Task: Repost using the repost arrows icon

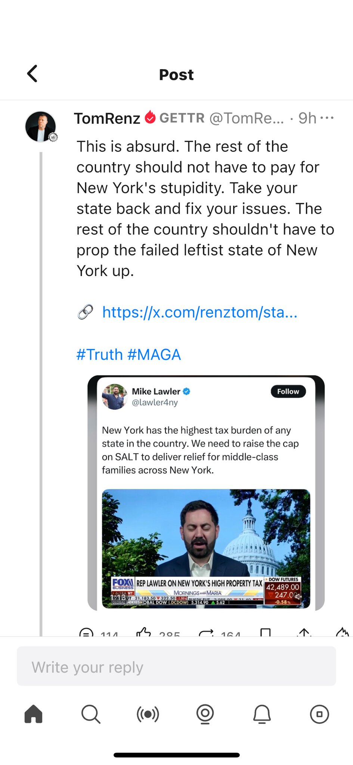Action: point(206,633)
